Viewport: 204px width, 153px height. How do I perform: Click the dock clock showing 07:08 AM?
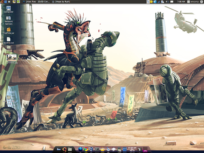pos(132,149)
